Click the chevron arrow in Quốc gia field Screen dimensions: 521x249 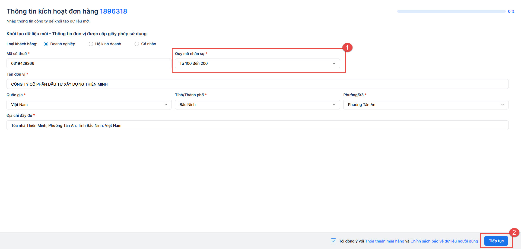tap(166, 105)
